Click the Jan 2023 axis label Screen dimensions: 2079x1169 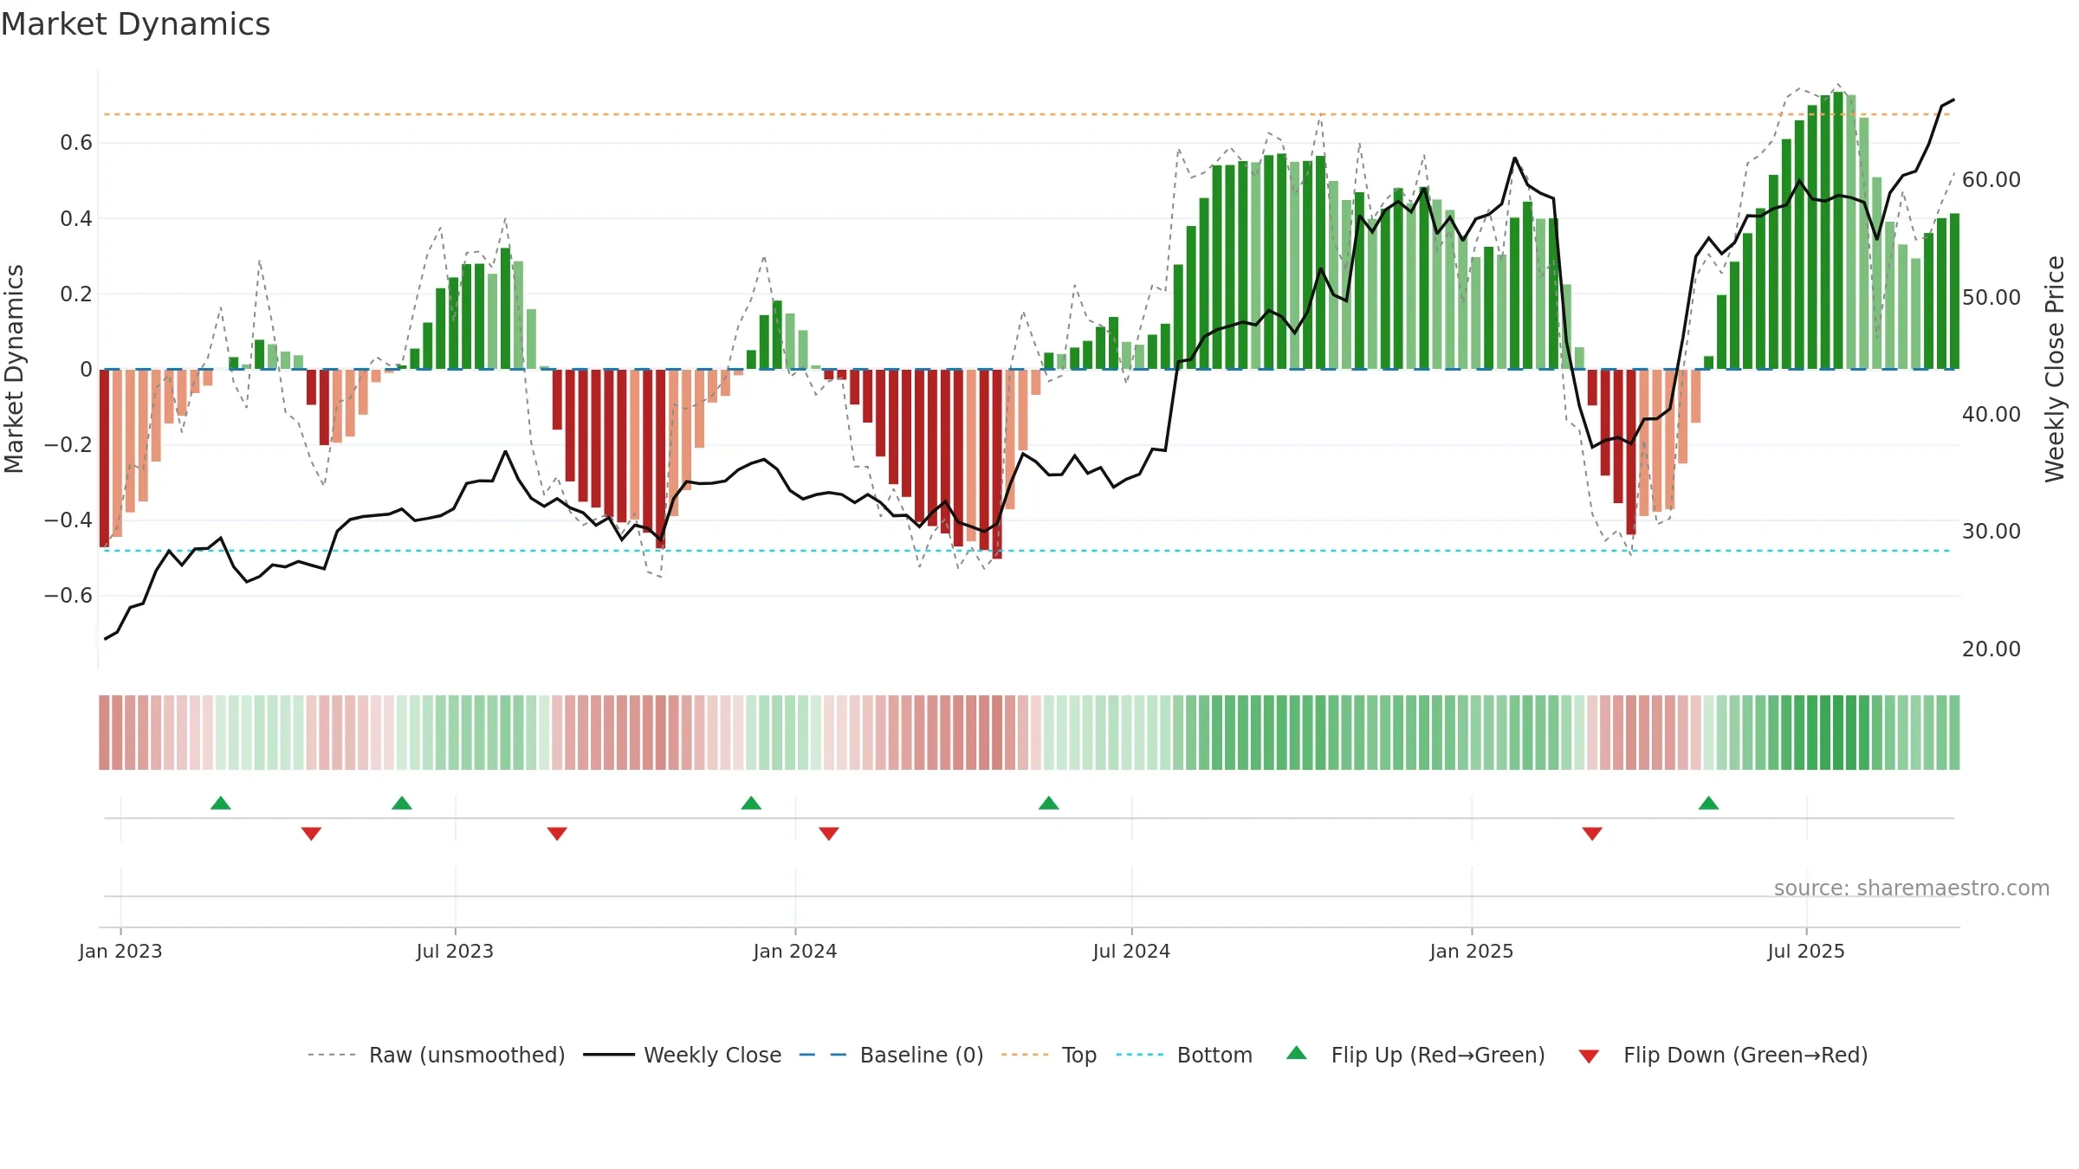[x=120, y=951]
